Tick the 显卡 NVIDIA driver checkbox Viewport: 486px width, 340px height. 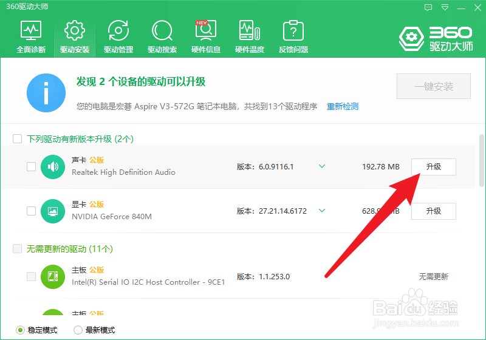click(x=32, y=211)
